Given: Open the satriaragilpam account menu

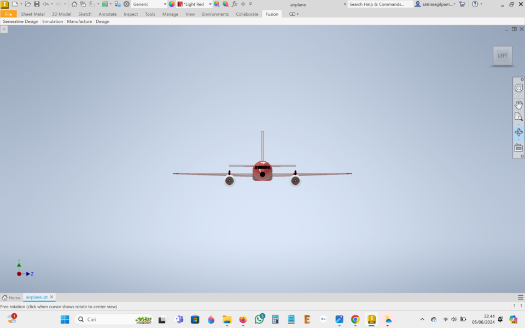Looking at the screenshot, I should tap(436, 4).
